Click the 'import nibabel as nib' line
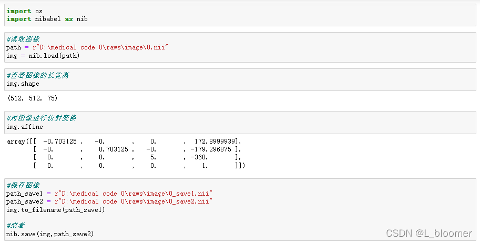This screenshot has height=243, width=480. pos(47,19)
